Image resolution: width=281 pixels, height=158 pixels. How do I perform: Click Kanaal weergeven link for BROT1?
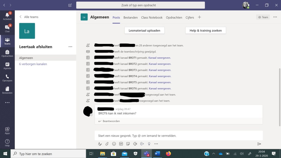point(159,58)
